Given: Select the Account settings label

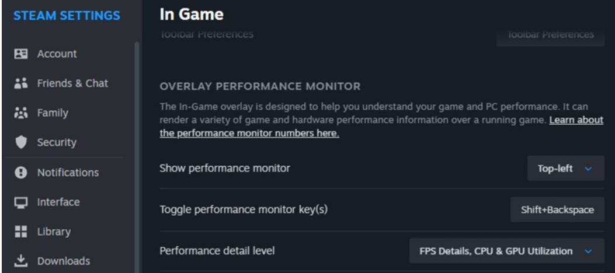Looking at the screenshot, I should point(57,54).
